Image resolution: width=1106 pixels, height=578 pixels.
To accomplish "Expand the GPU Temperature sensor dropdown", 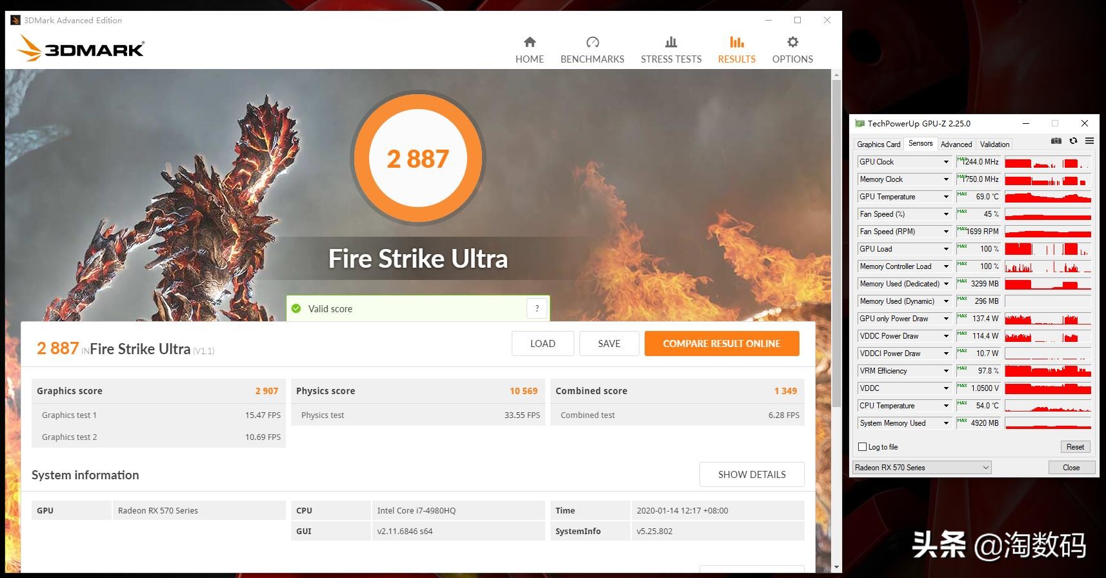I will pyautogui.click(x=946, y=197).
